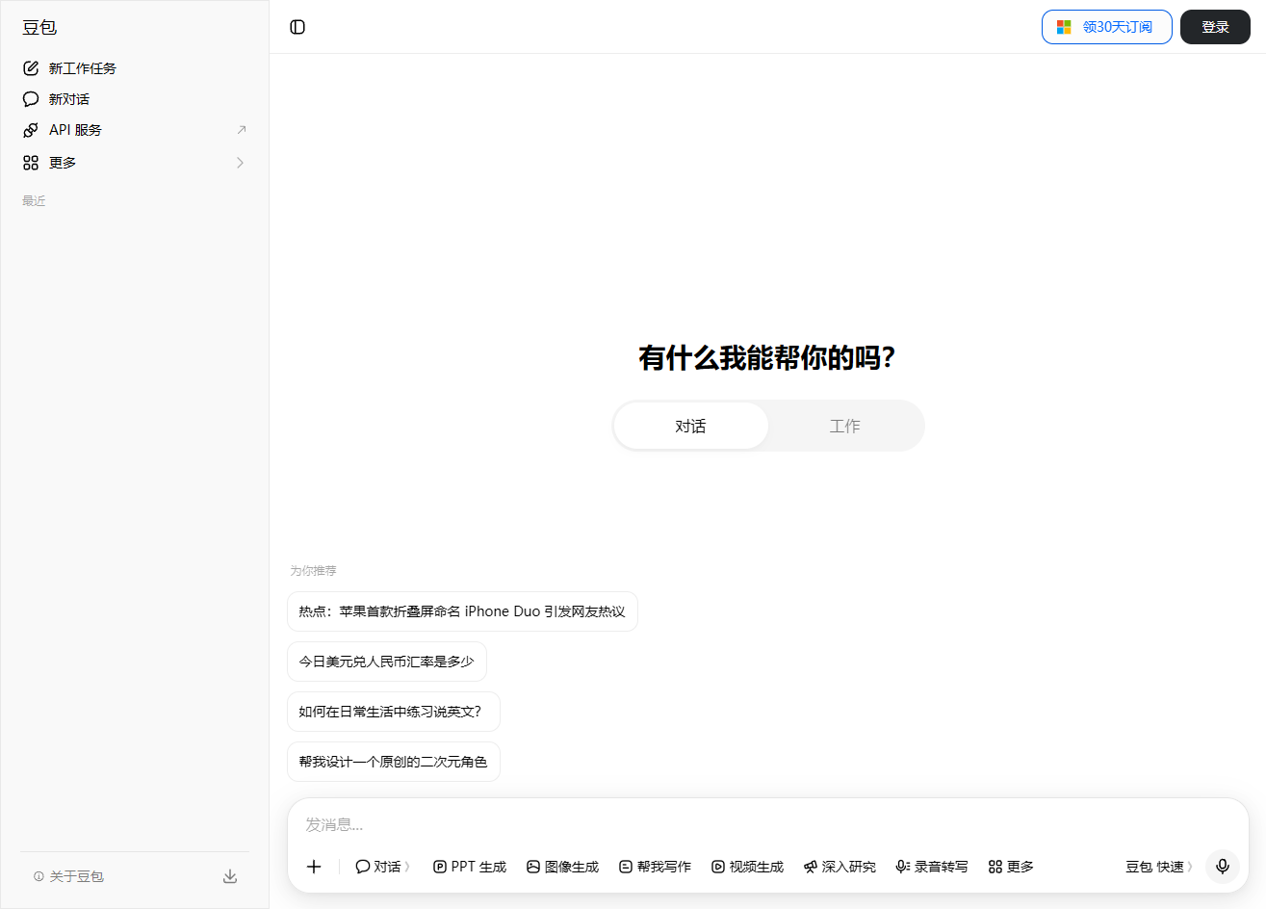Click the 领30天订阅 button
1266x909 pixels.
[1107, 27]
